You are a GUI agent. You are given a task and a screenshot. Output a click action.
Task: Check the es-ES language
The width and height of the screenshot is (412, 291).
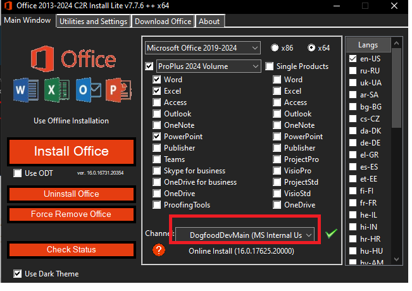pos(353,167)
